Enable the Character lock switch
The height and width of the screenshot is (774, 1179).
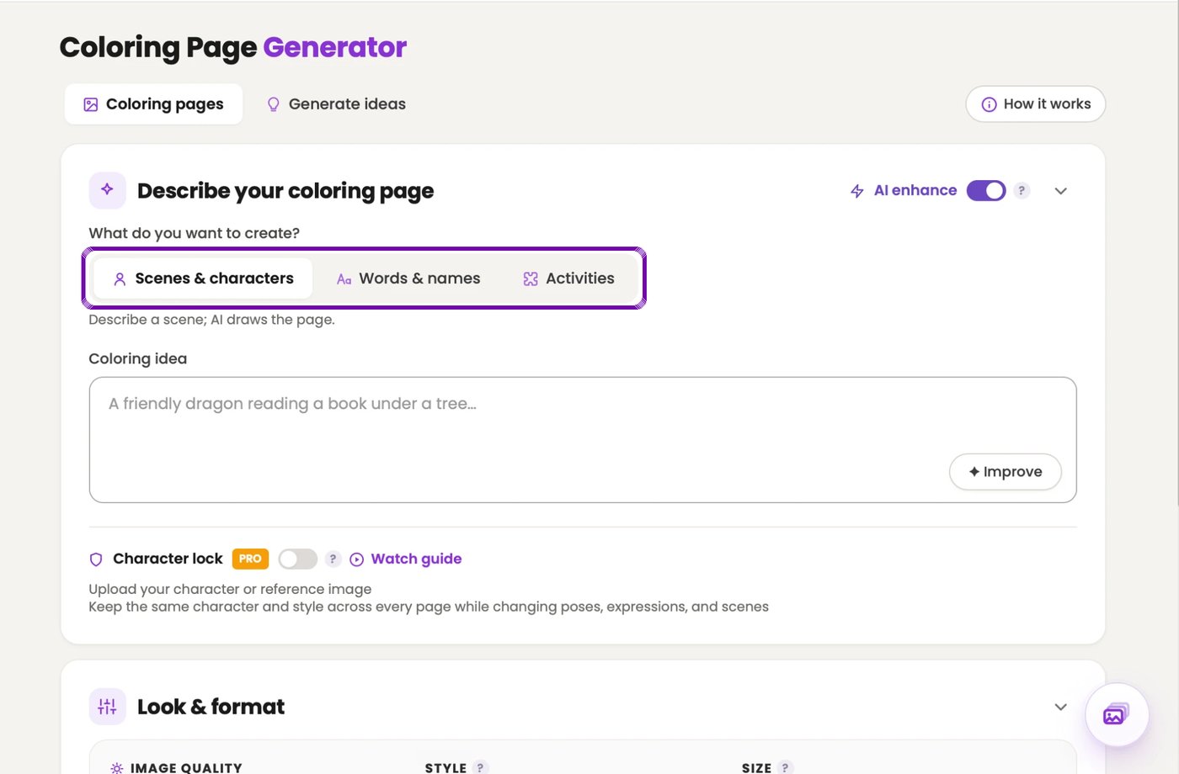297,559
